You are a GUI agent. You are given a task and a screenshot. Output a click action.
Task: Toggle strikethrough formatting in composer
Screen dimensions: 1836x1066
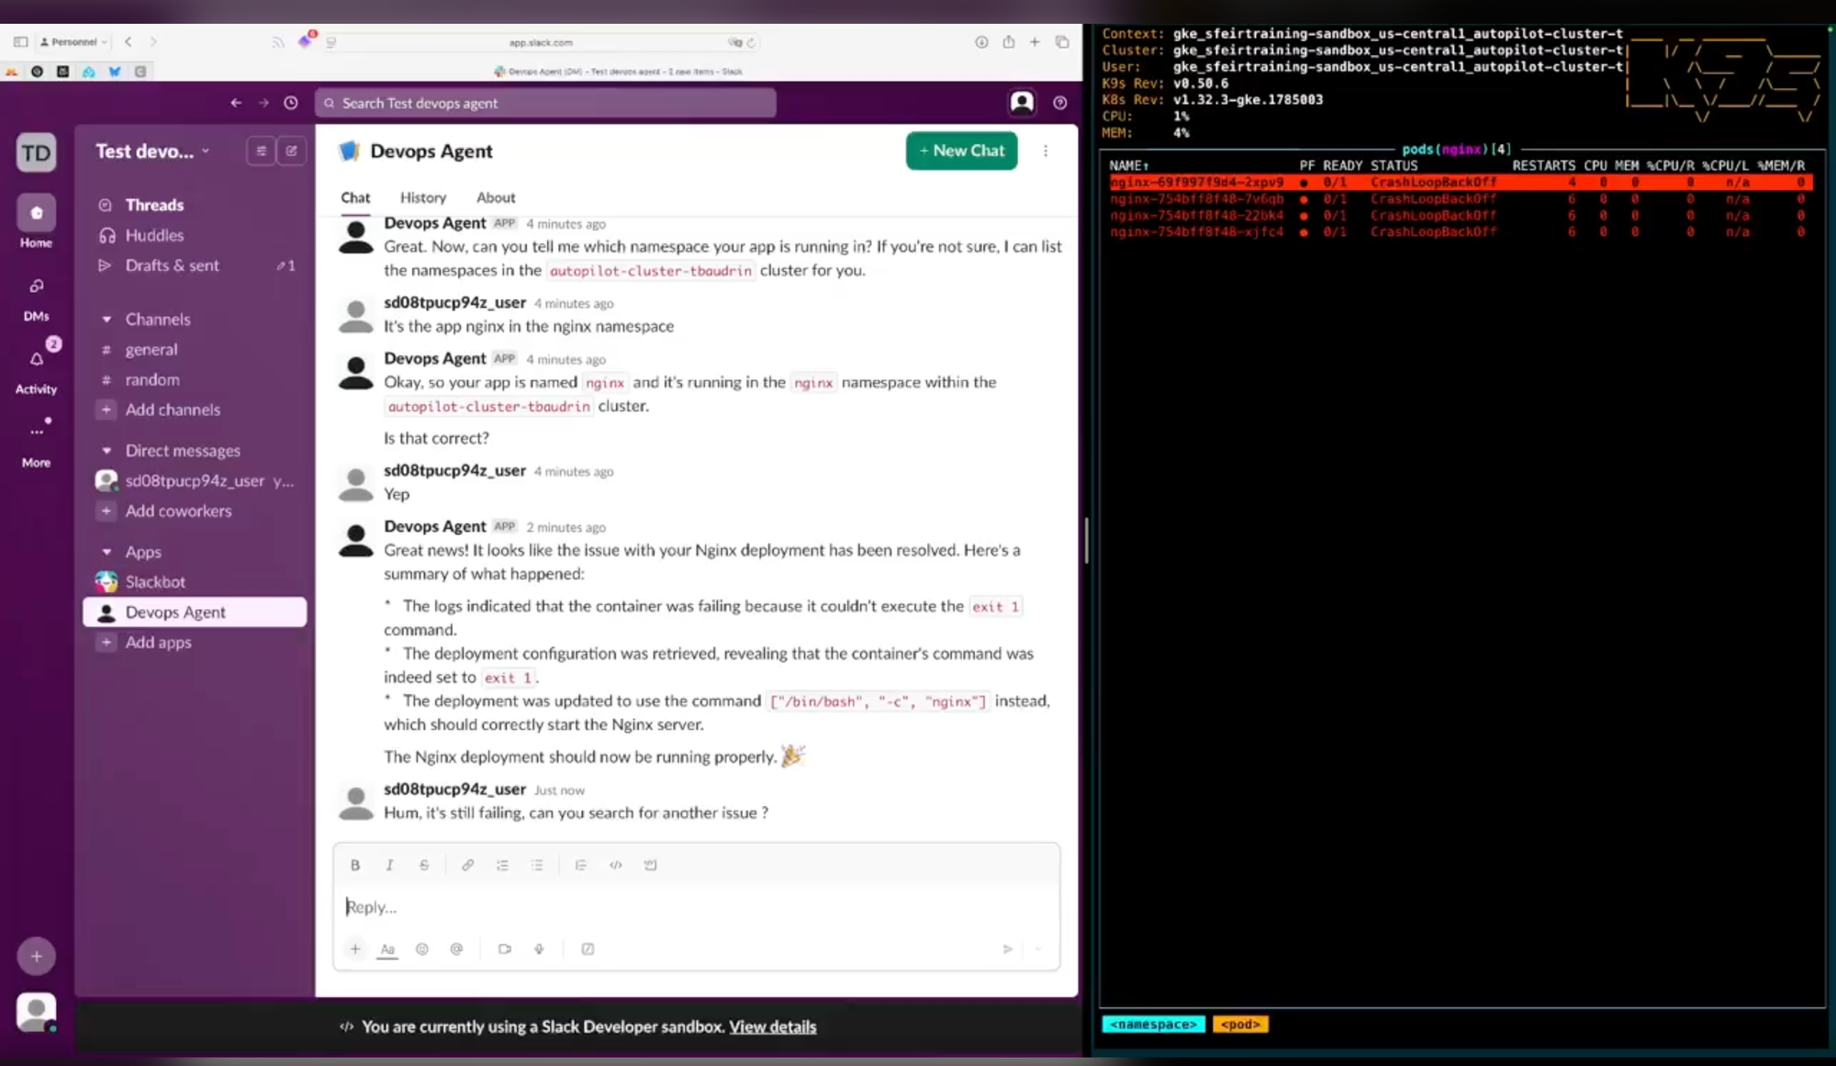coord(424,865)
